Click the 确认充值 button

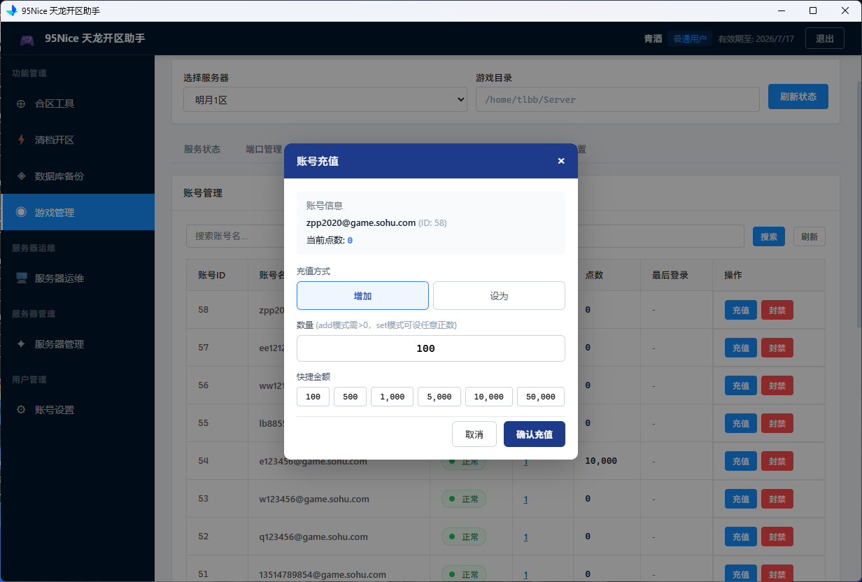[535, 434]
